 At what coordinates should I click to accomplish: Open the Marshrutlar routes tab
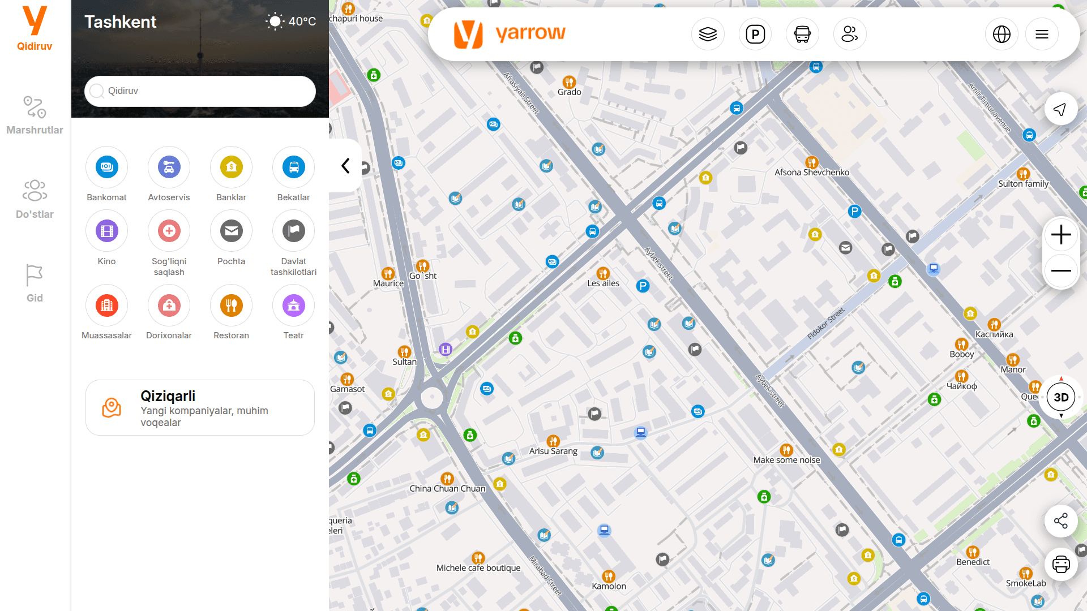pos(35,115)
